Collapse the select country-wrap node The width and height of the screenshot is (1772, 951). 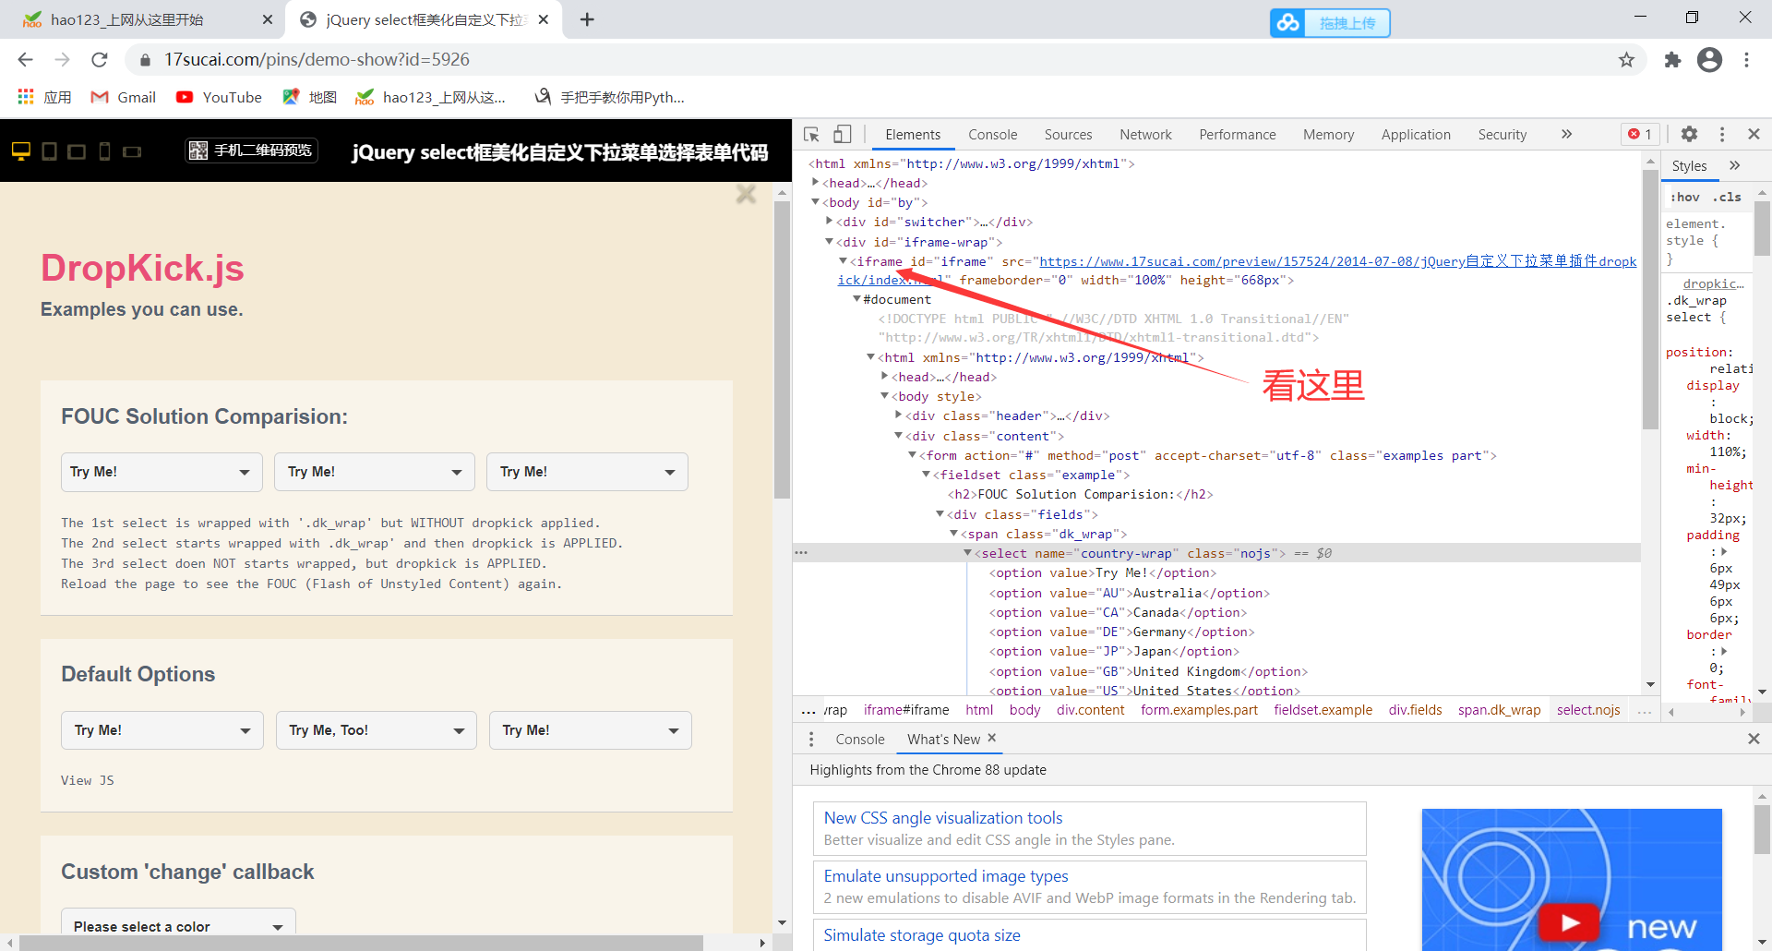967,553
